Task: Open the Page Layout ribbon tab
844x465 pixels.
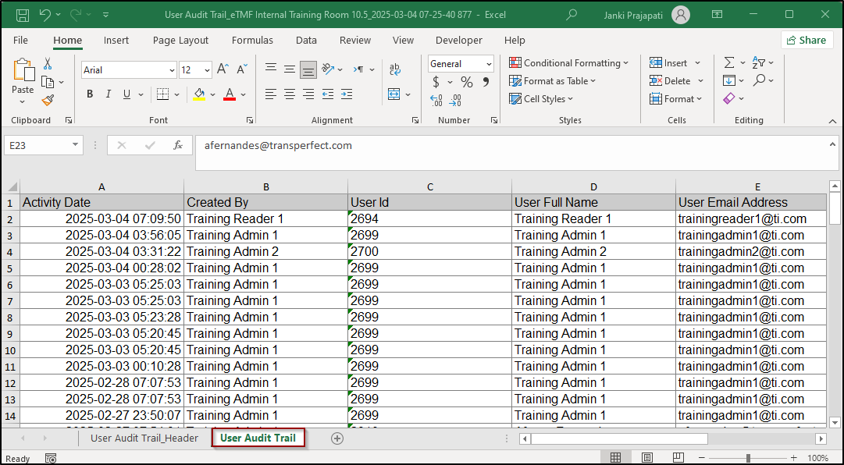Action: tap(180, 41)
